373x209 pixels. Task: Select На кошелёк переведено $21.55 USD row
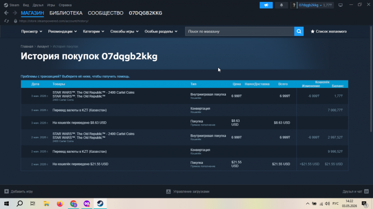click(185, 164)
